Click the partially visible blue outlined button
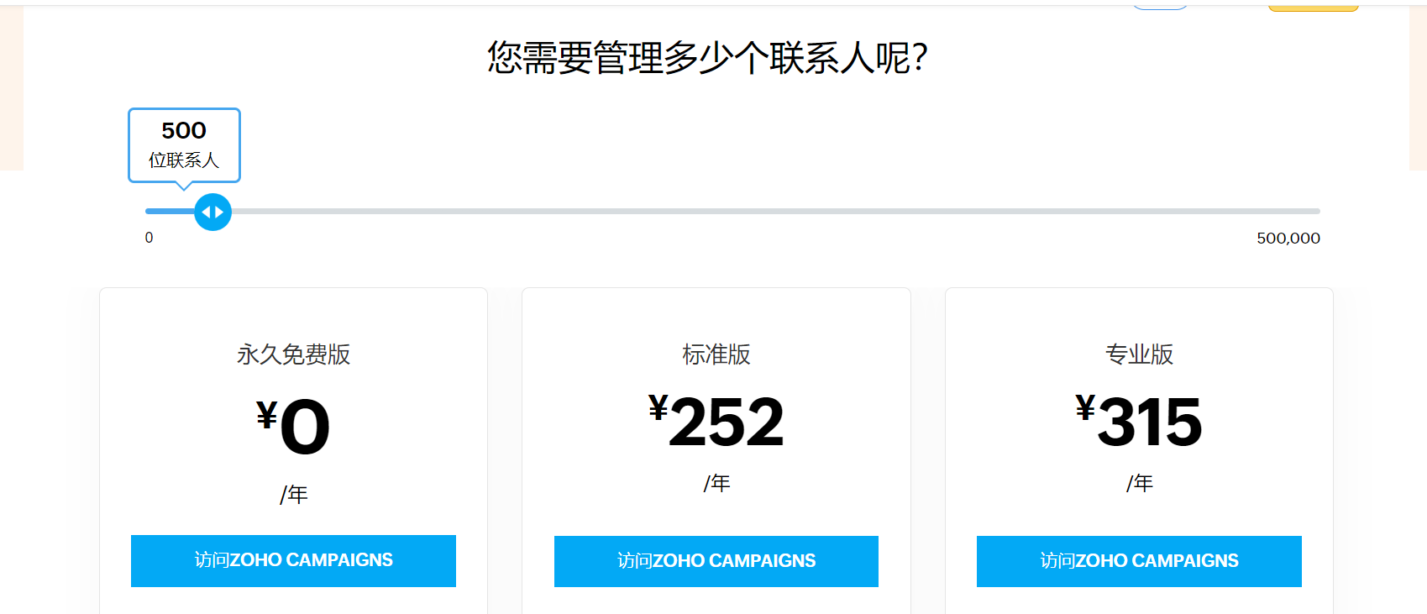 pyautogui.click(x=1159, y=7)
